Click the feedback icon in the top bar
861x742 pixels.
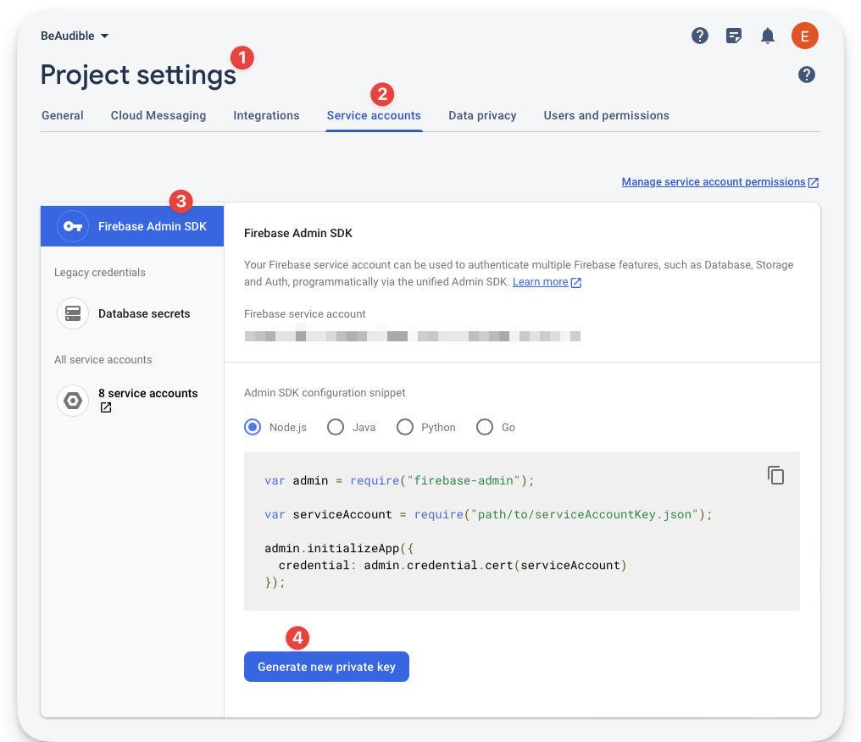pos(733,36)
